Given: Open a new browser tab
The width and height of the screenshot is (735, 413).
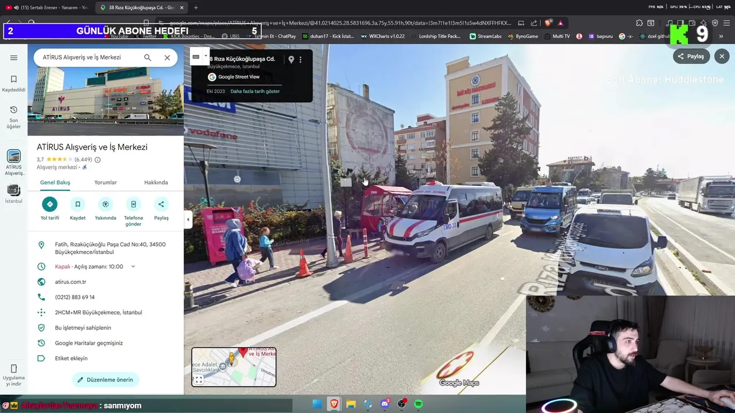Looking at the screenshot, I should 196,7.
